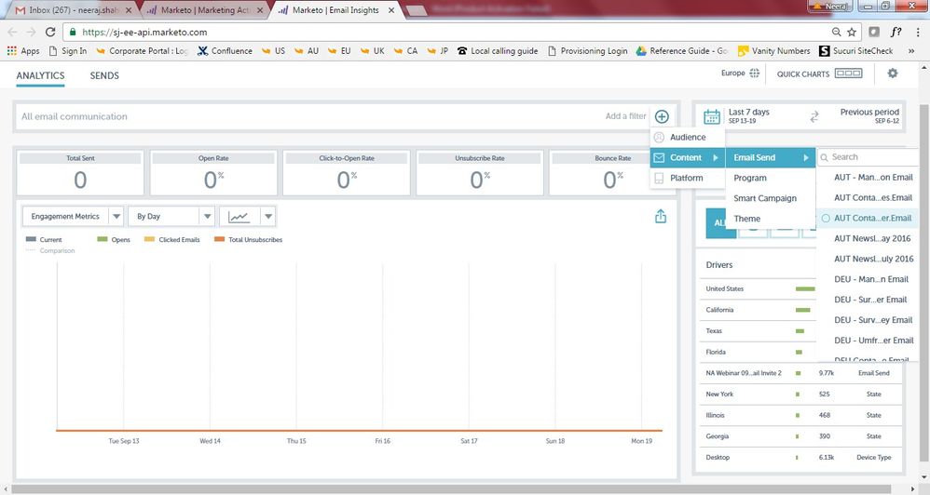Click the Add a filter plus icon
Screen dimensions: 930x495
point(662,116)
